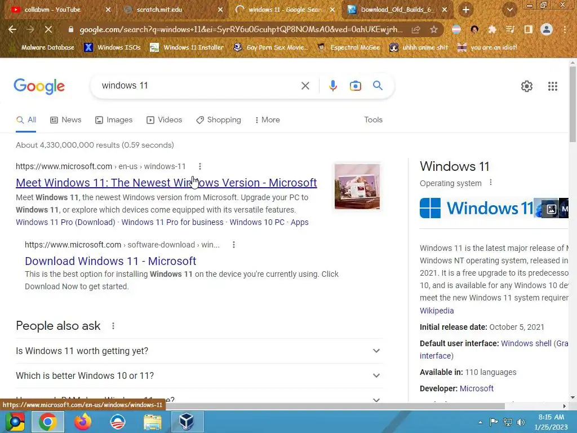
Task: Close the windows 11 Google Search tab
Action: tap(332, 10)
